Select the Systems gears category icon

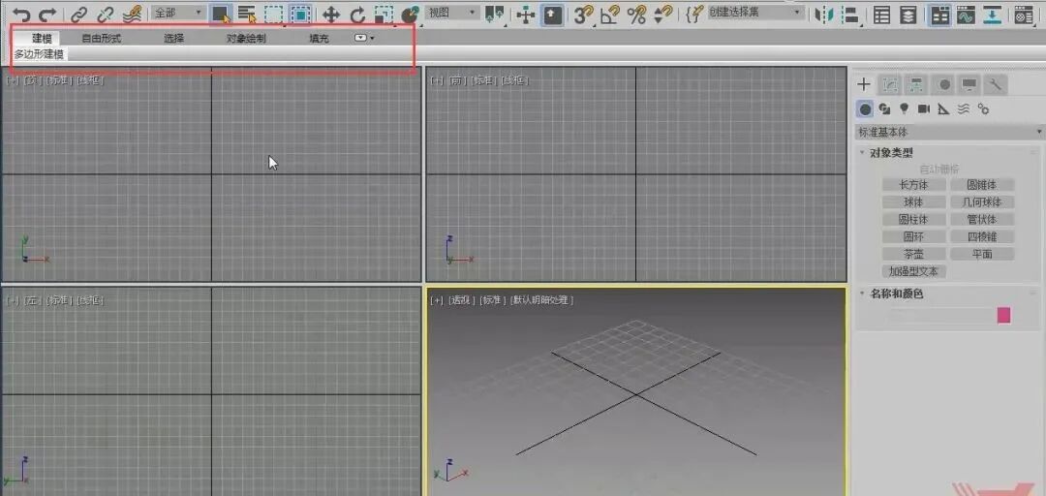pos(983,108)
